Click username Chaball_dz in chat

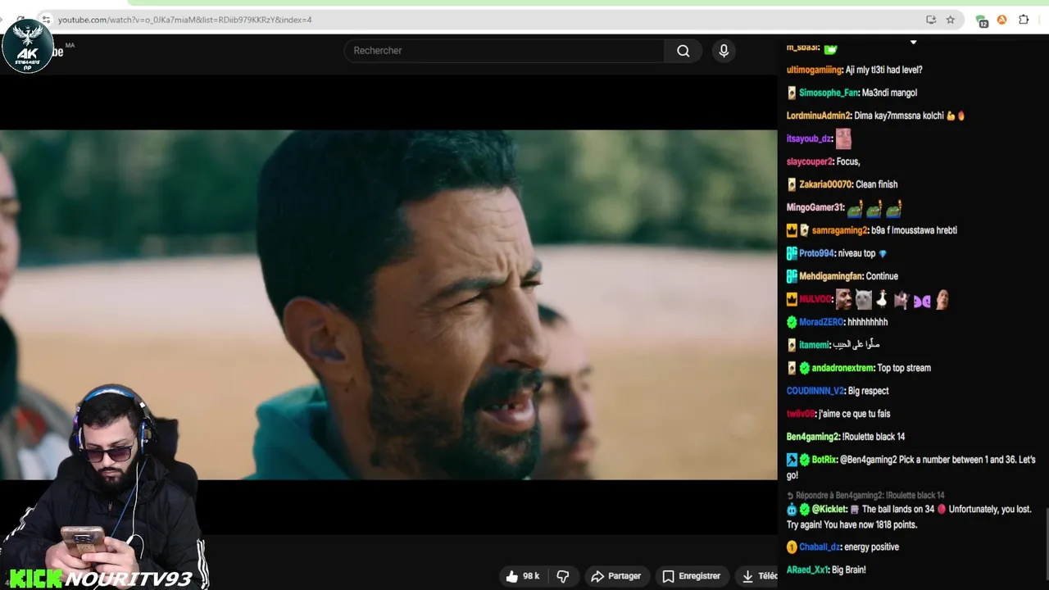[x=820, y=547]
